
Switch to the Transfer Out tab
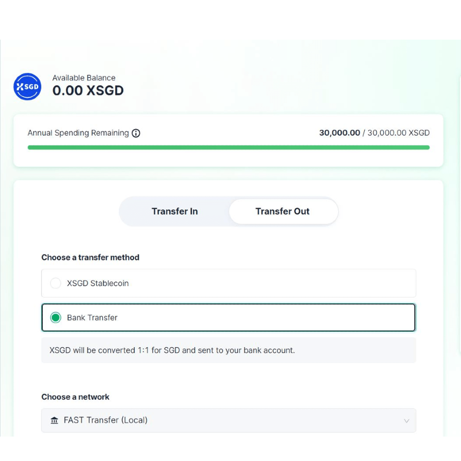(283, 211)
